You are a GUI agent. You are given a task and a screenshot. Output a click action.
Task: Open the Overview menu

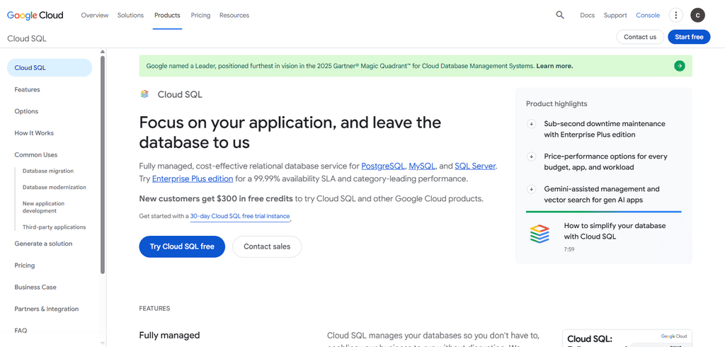pyautogui.click(x=95, y=16)
